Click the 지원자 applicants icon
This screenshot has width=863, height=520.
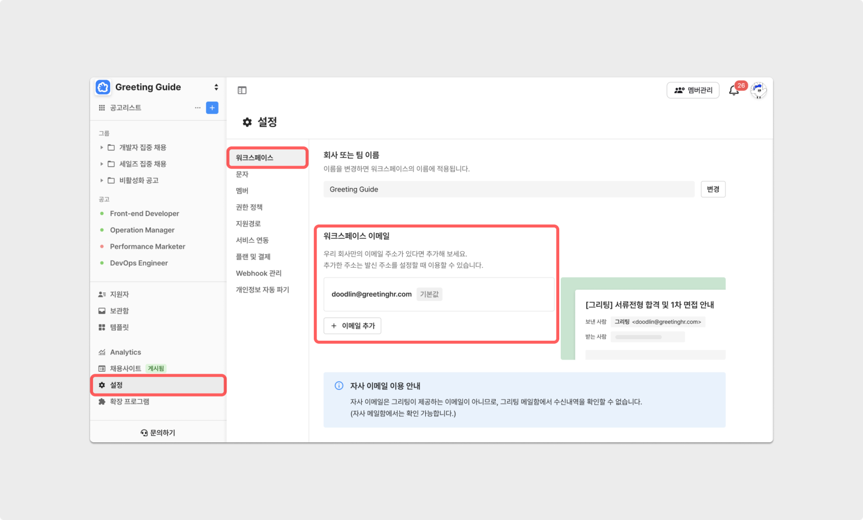click(x=102, y=295)
